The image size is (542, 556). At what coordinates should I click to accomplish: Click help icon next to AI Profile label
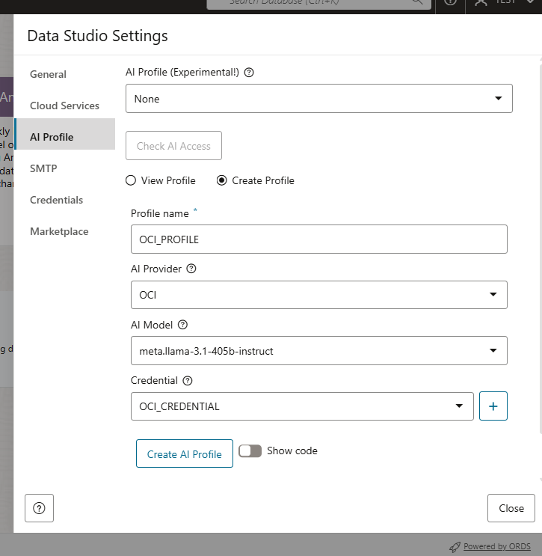click(250, 73)
